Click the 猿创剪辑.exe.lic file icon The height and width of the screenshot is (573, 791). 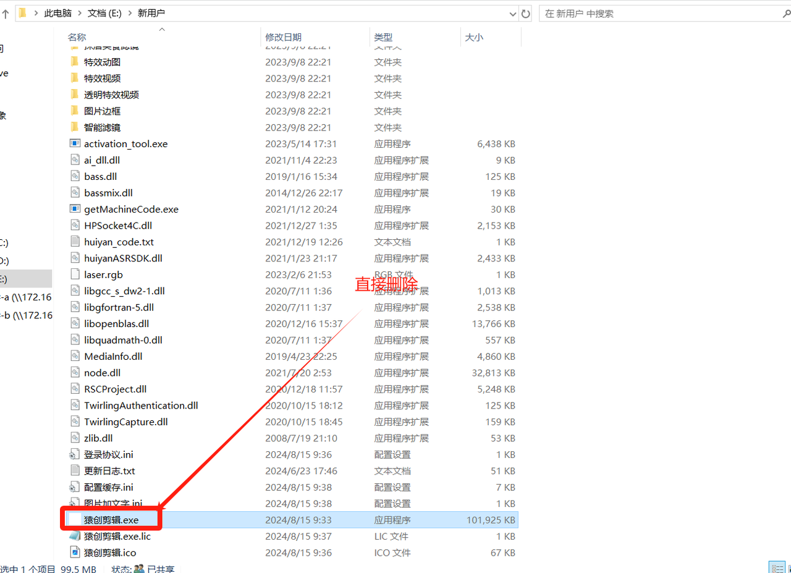75,536
